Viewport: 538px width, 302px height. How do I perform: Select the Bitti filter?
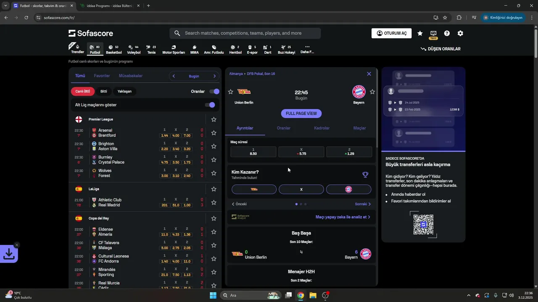pos(104,91)
